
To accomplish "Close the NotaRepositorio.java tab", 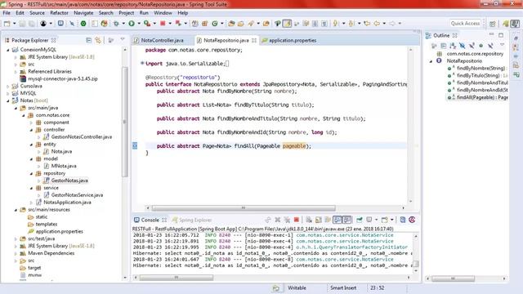I will tap(254, 40).
